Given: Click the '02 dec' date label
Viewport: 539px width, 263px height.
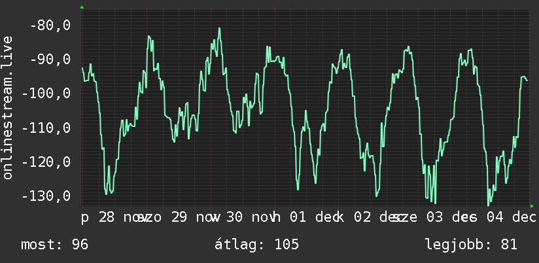Looking at the screenshot, I should pyautogui.click(x=379, y=217).
